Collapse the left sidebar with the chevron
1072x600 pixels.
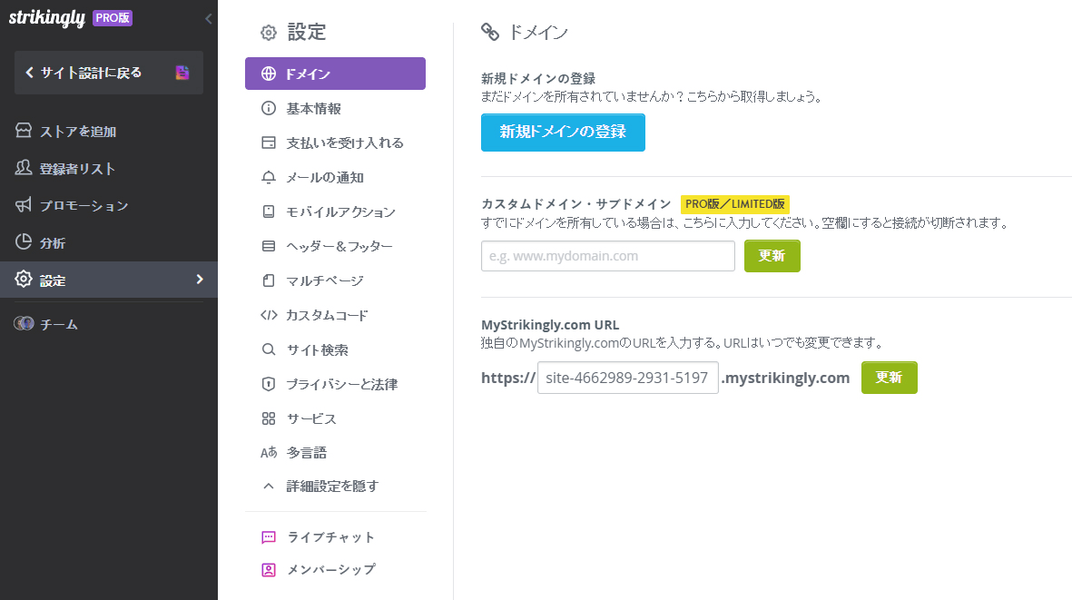pos(208,18)
